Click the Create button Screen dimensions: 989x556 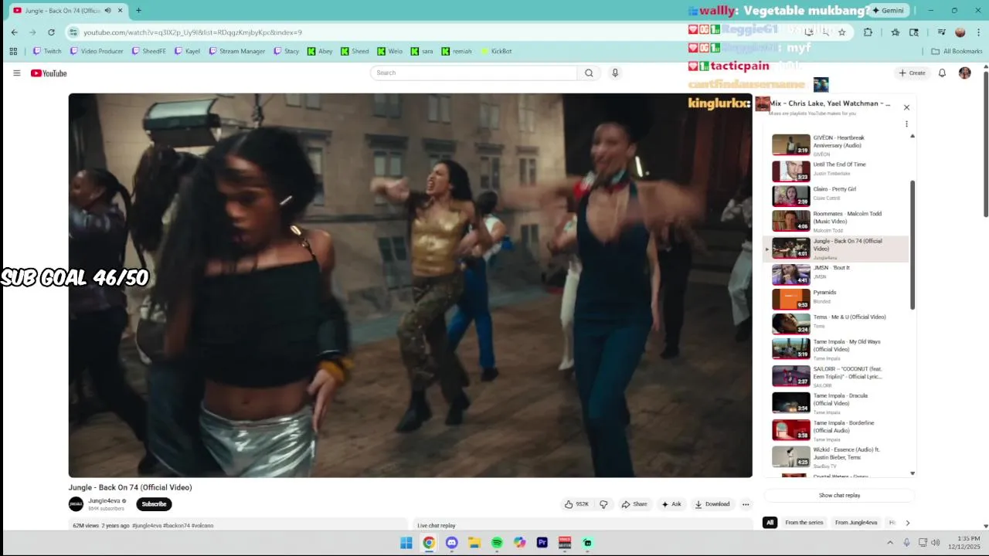912,73
